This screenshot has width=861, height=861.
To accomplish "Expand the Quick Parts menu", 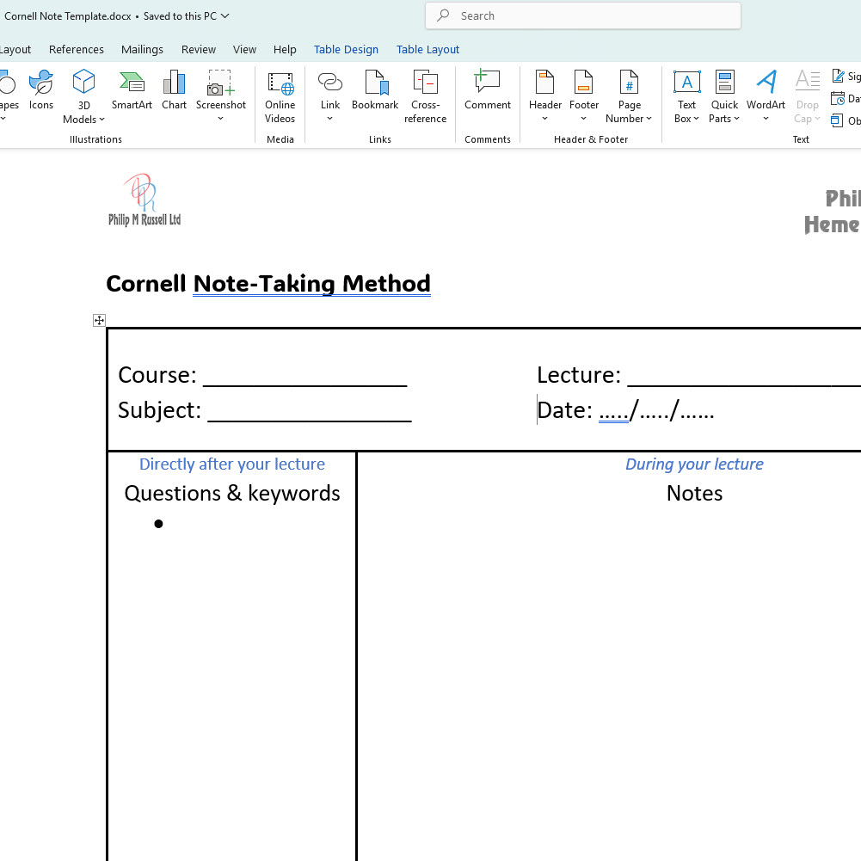I will tap(724, 97).
